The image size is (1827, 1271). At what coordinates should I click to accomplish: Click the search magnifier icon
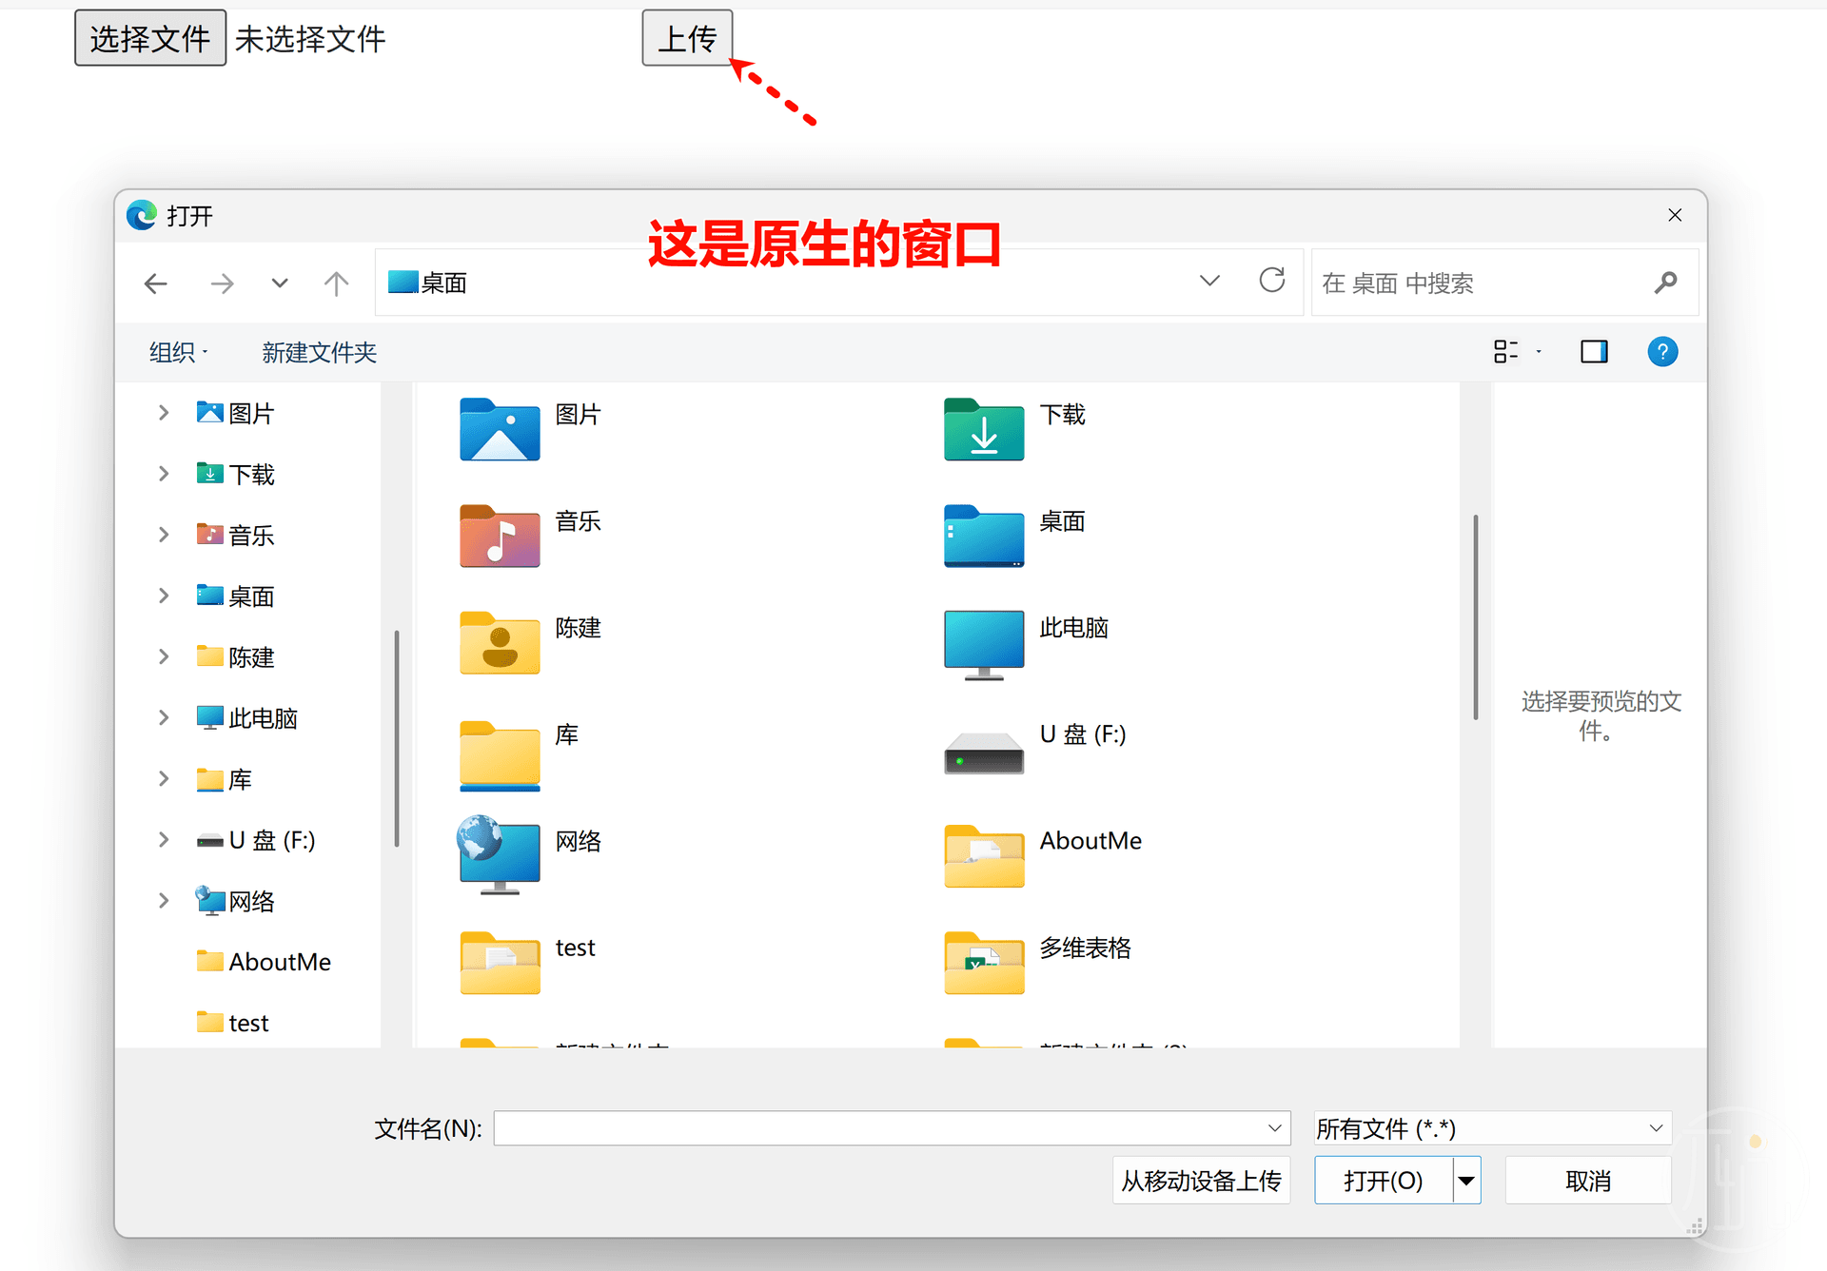[x=1665, y=283]
